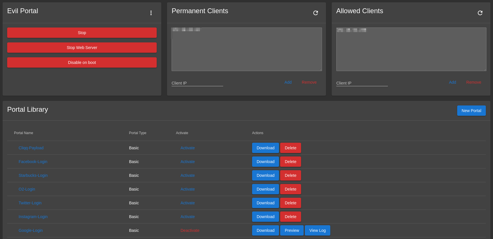Open the Cliqq-Payload portal link
The image size is (493, 239).
tap(31, 148)
